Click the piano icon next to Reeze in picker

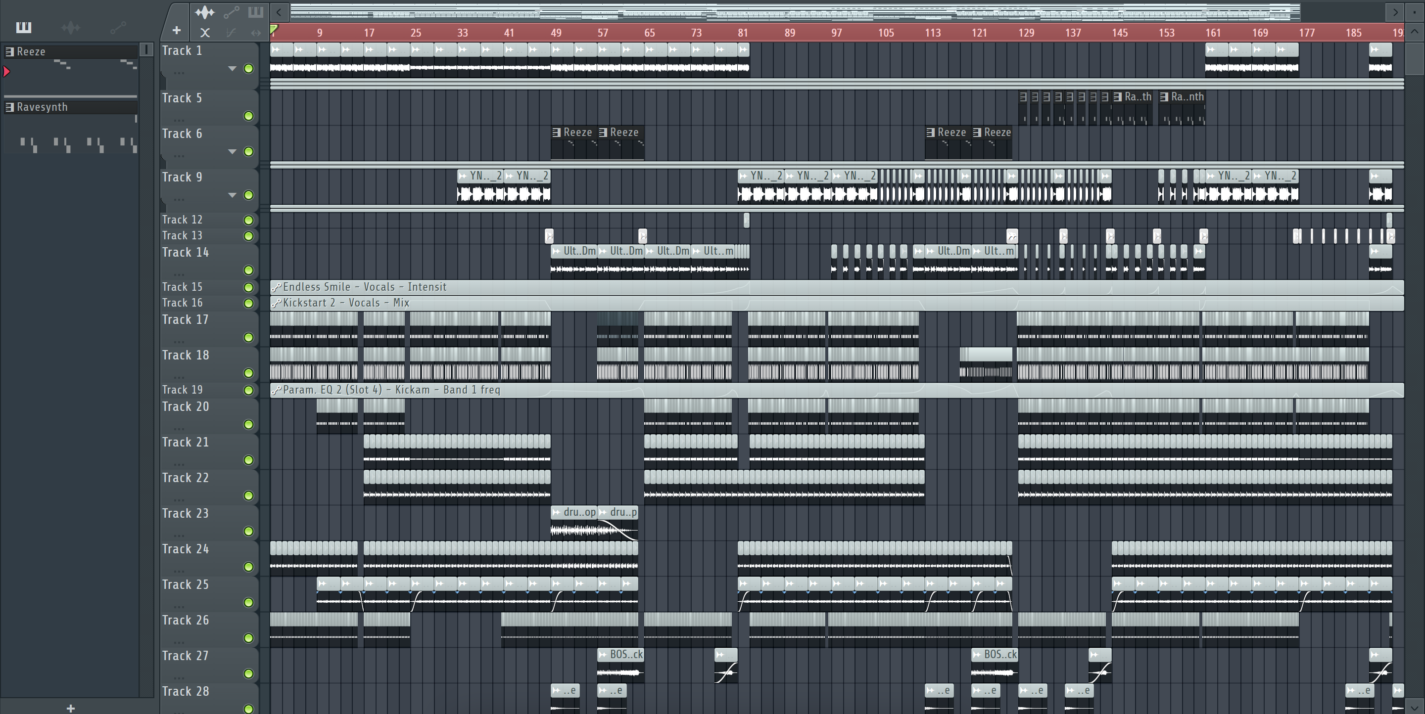[9, 51]
